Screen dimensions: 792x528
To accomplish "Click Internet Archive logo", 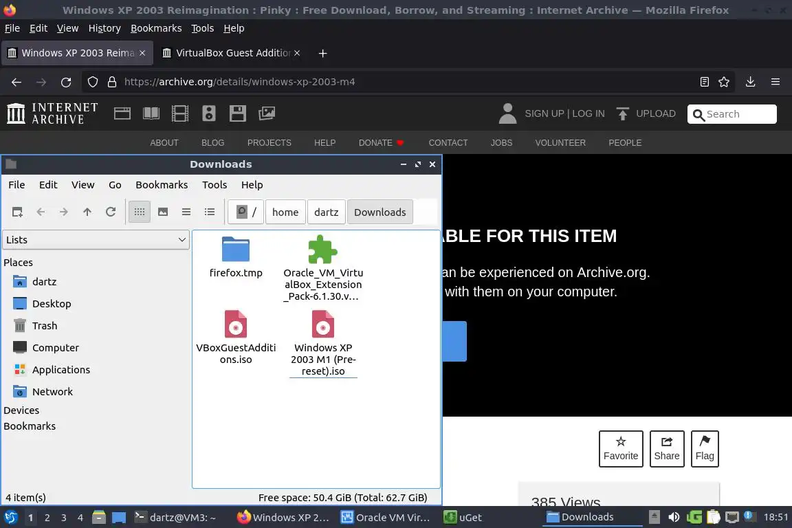I will [x=52, y=113].
